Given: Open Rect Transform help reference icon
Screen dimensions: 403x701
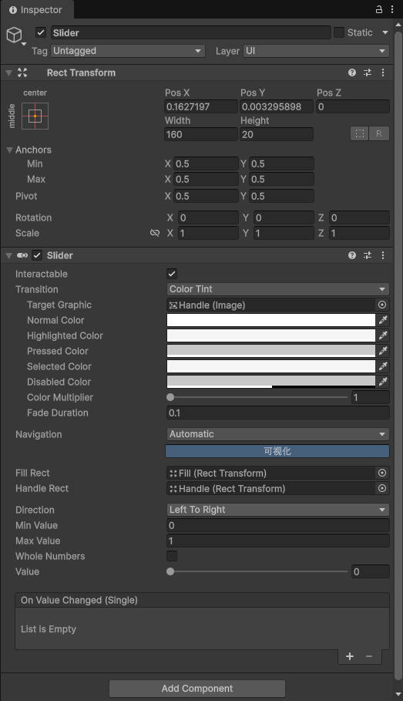Looking at the screenshot, I should tap(352, 72).
